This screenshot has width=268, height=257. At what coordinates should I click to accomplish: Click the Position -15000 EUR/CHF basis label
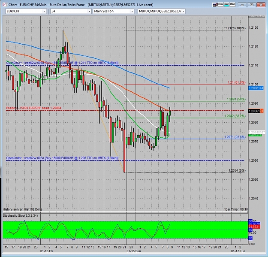coord(33,108)
